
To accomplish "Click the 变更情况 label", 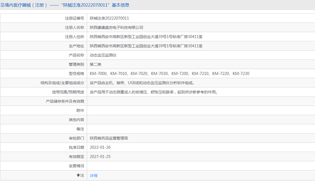I will tap(76, 166).
